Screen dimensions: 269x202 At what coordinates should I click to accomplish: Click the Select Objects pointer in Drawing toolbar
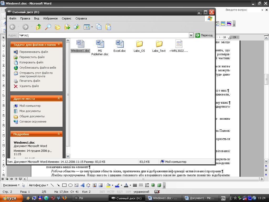[x=23, y=185]
